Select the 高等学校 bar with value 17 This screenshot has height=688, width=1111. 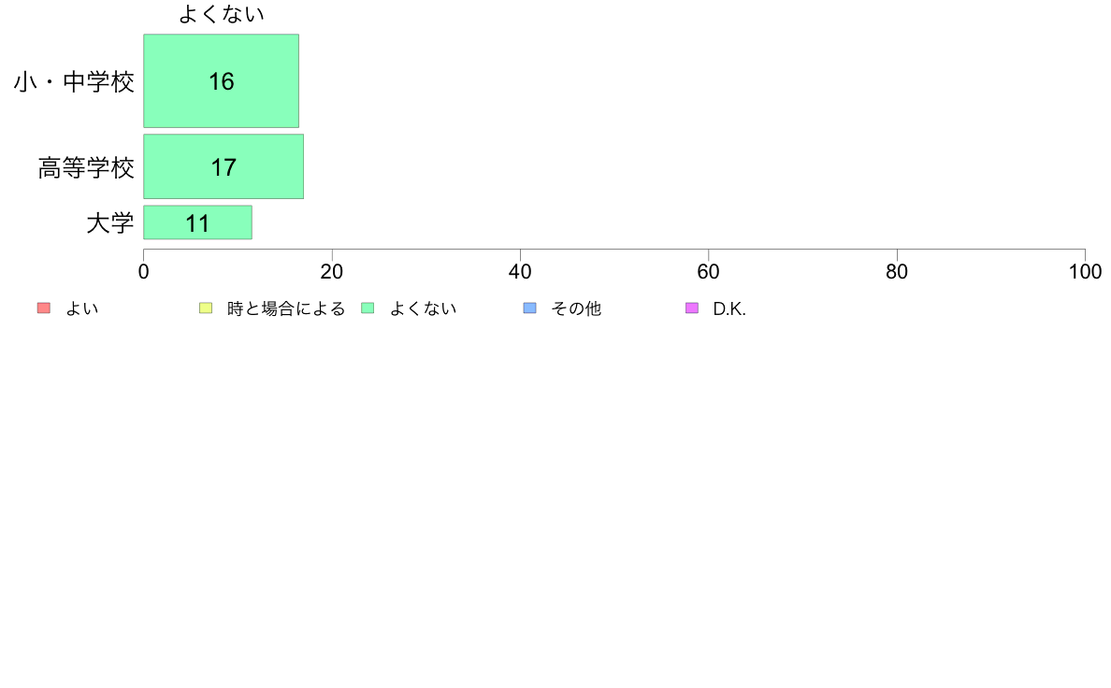click(224, 166)
